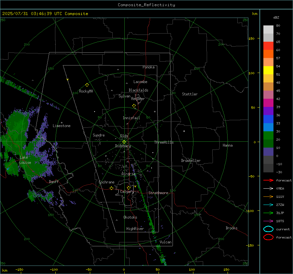Select the red 60 dBZ color swatch
Screen dimensions: 293x274
click(x=268, y=46)
